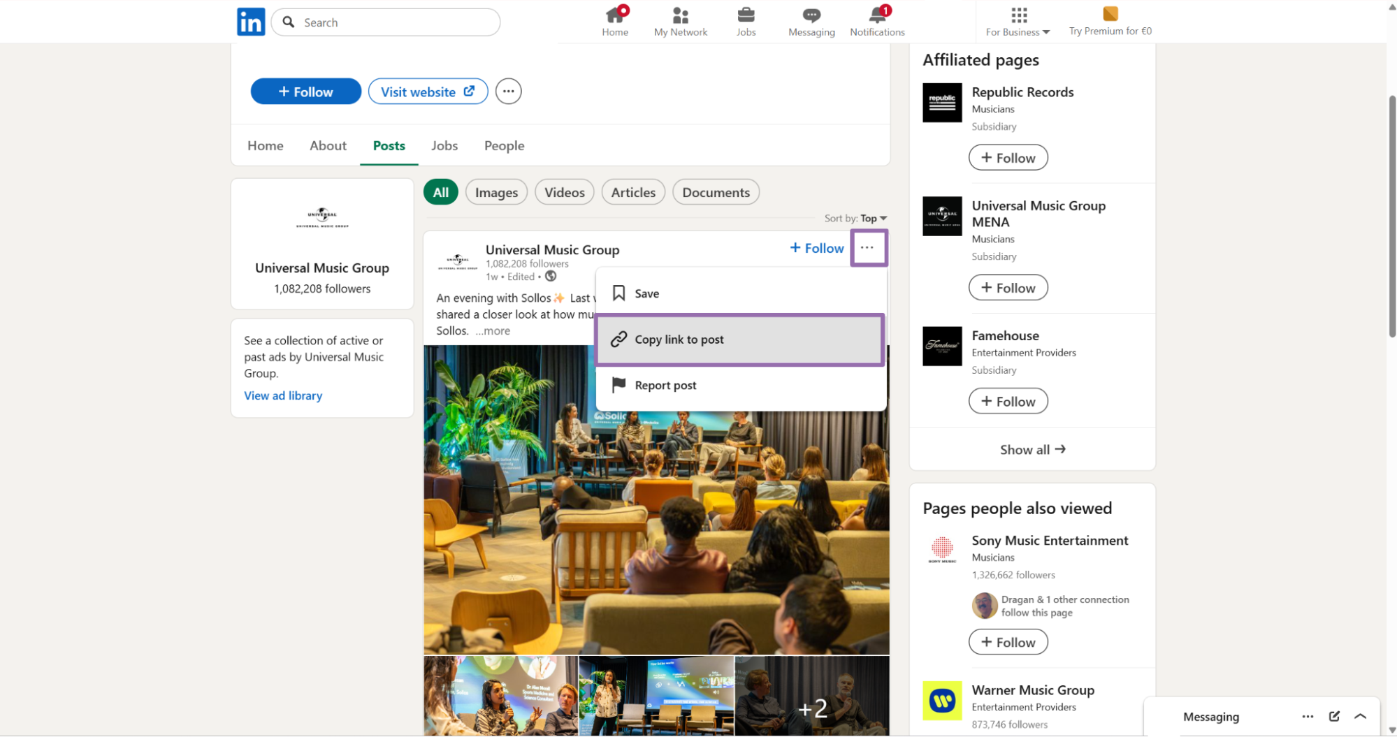Click the blue Follow button for the company
The image size is (1397, 737).
pyautogui.click(x=305, y=92)
